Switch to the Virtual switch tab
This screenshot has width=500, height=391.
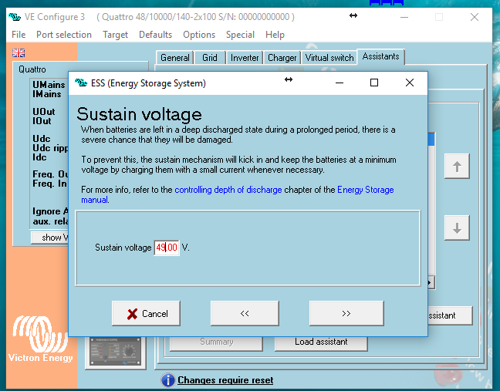click(x=329, y=58)
